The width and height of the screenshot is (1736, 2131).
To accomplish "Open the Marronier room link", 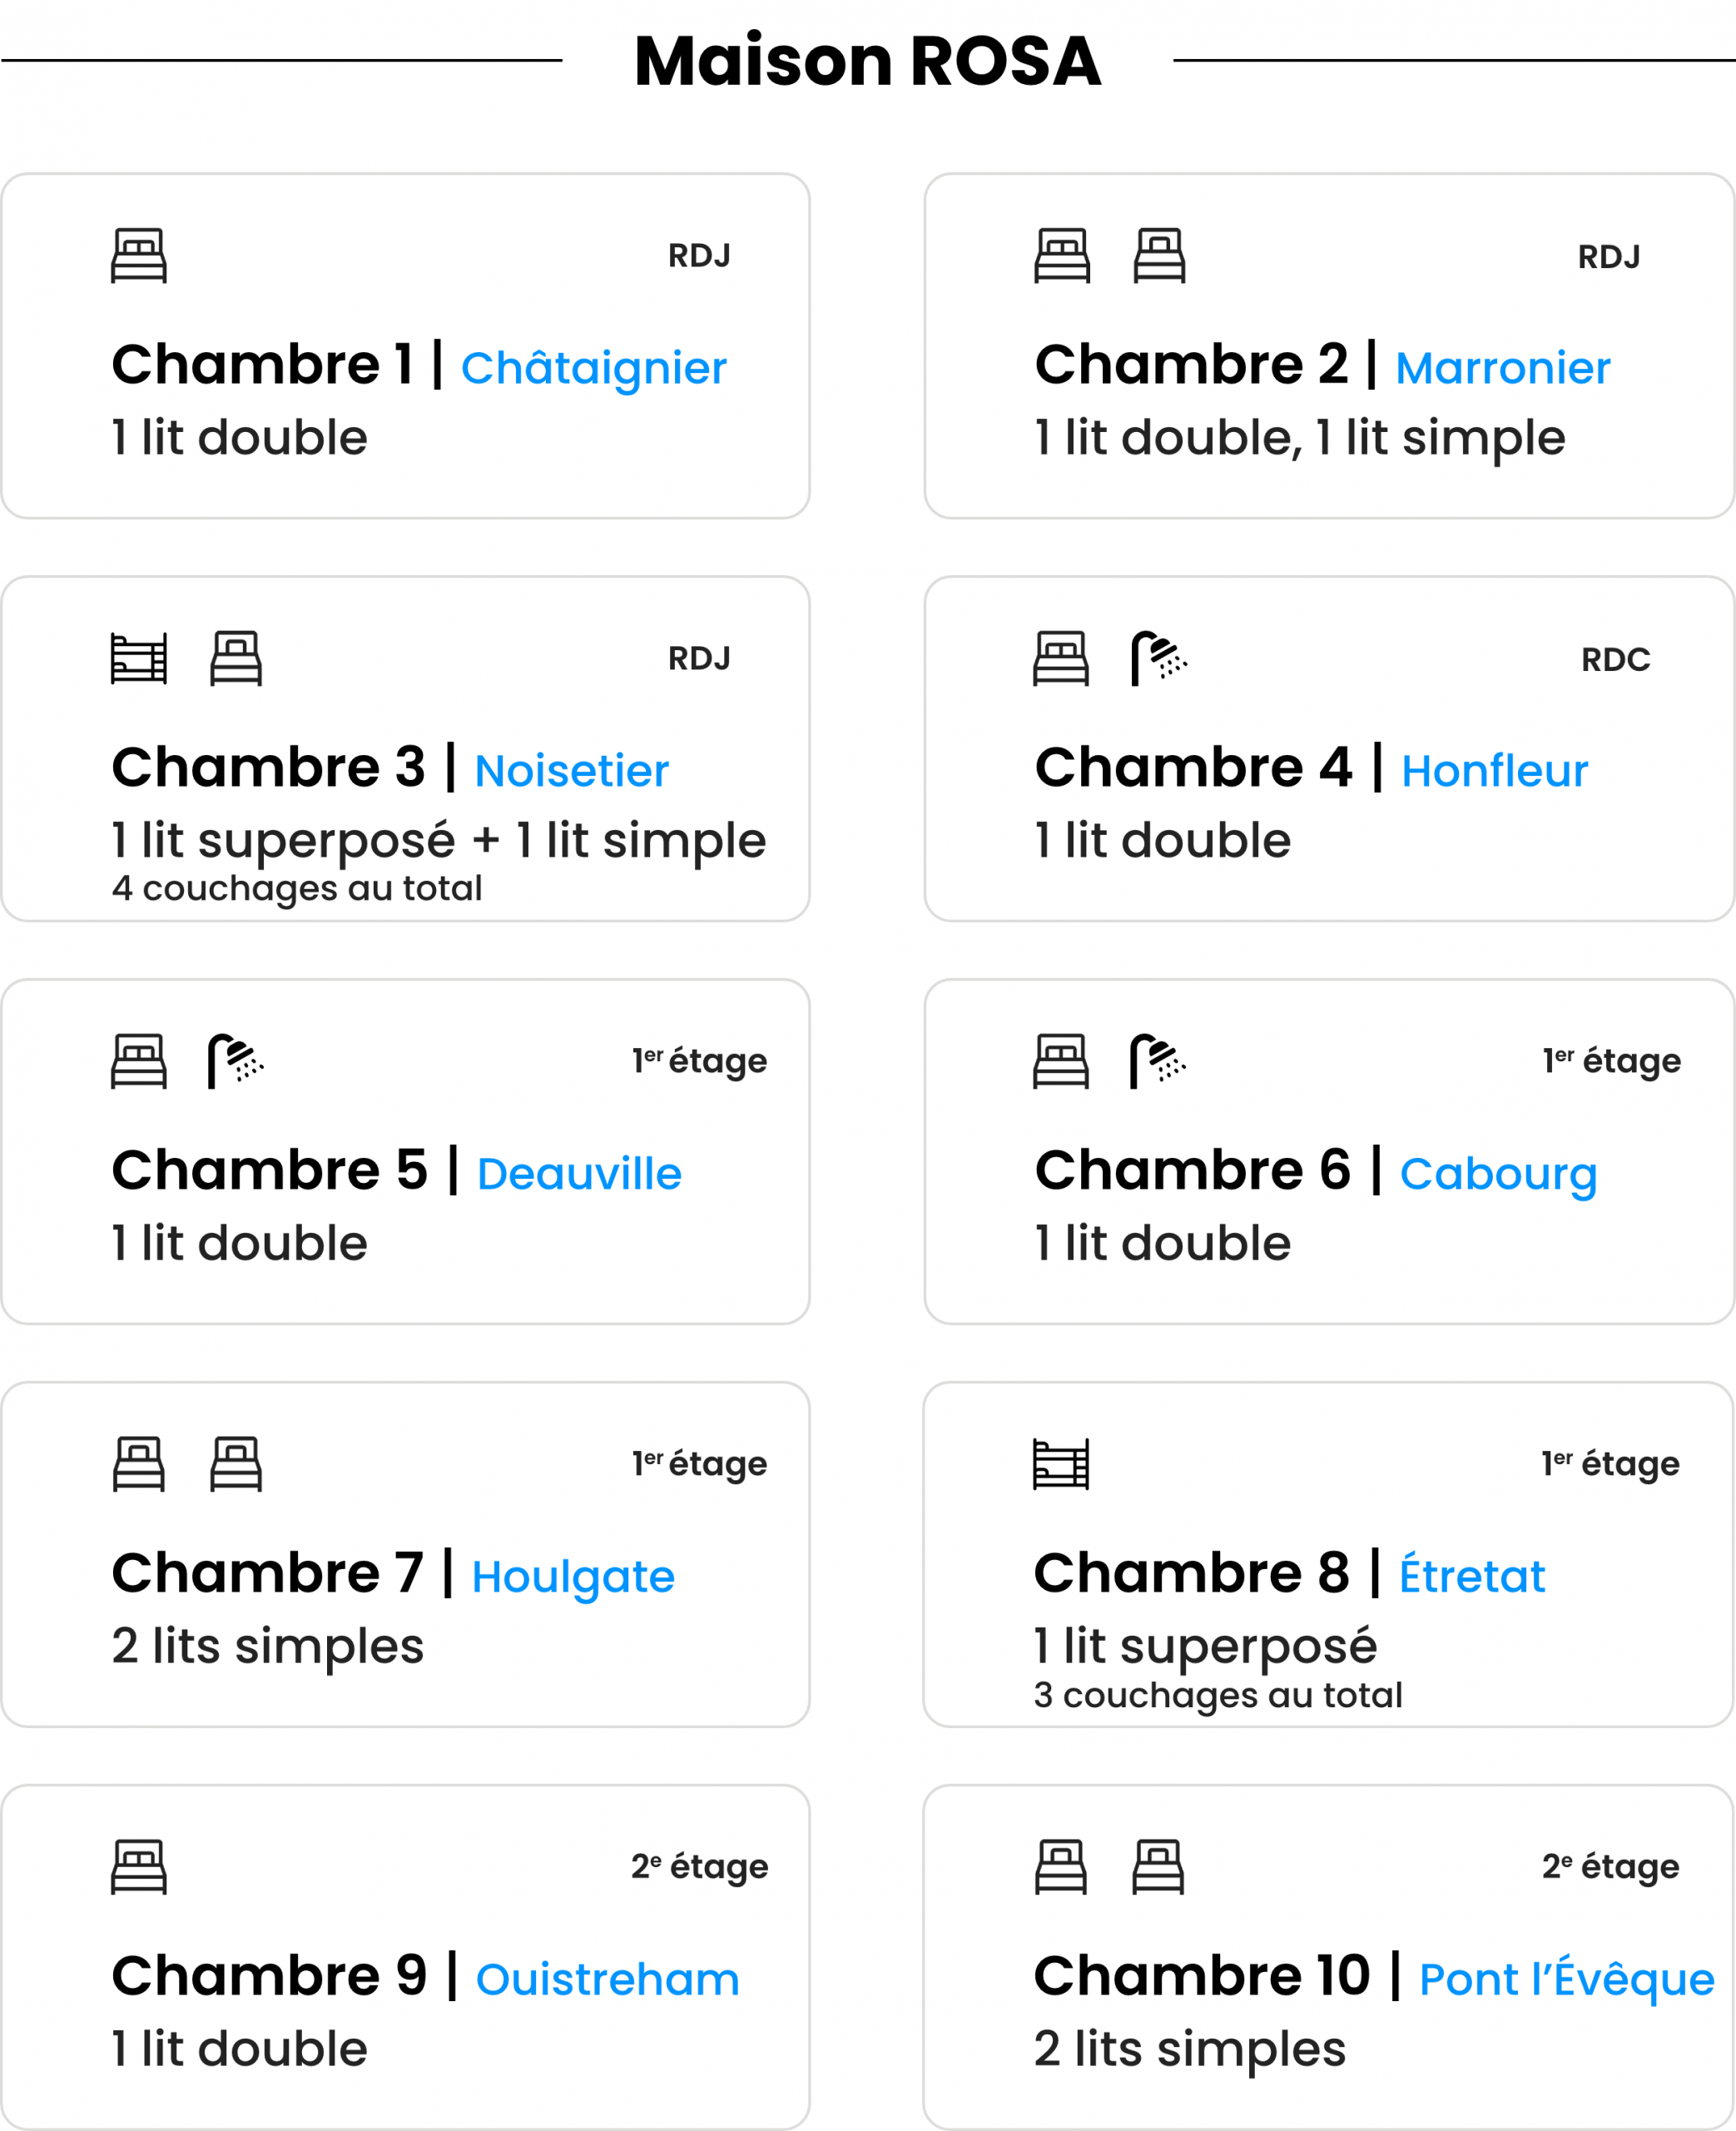I will (1502, 369).
